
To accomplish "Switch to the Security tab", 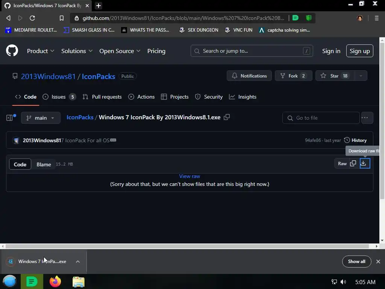I will pos(209,97).
